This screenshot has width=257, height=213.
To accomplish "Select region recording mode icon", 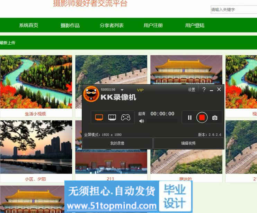I will click(112, 117).
